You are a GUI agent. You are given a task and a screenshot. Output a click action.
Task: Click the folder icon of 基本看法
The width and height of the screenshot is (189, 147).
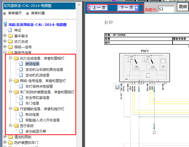10,36
